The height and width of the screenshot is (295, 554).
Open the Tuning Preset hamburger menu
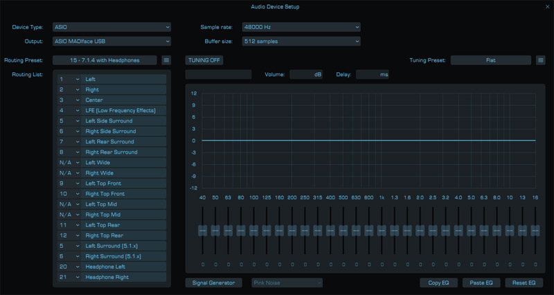(541, 60)
